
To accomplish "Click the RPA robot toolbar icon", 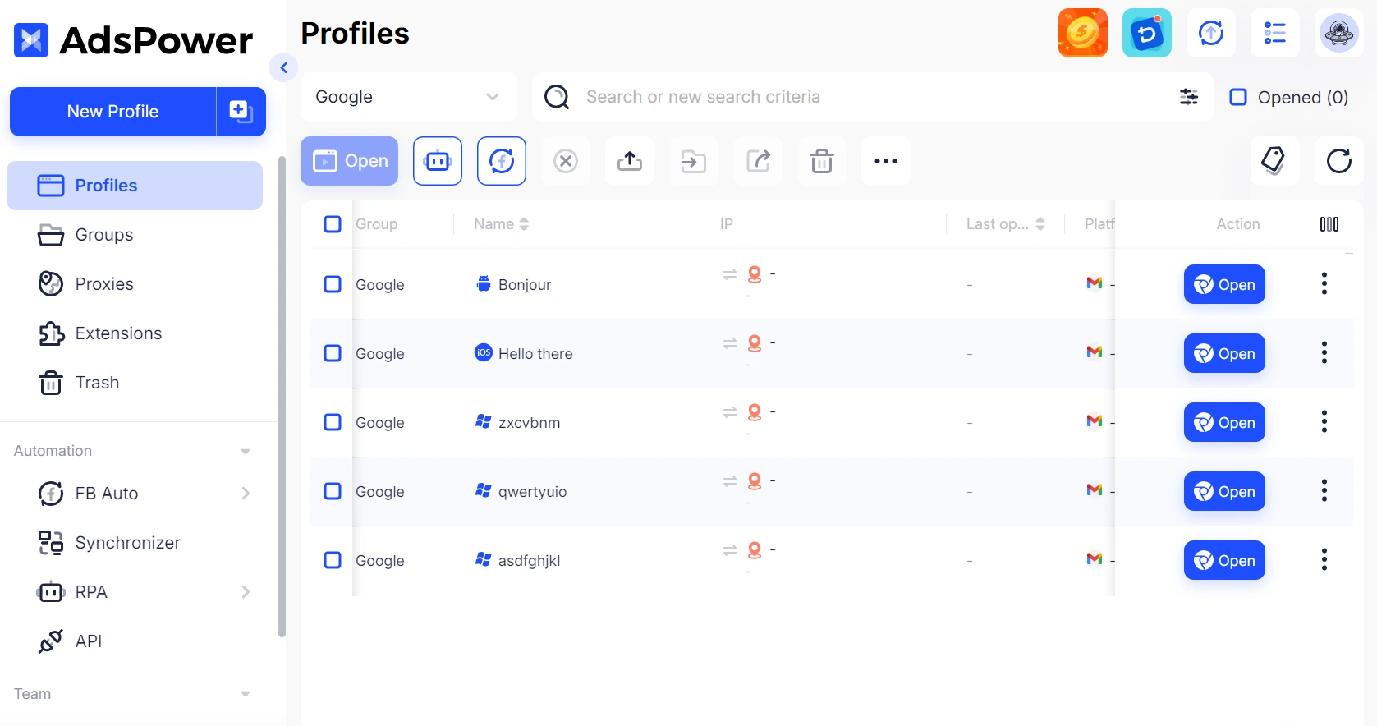I will (x=438, y=161).
